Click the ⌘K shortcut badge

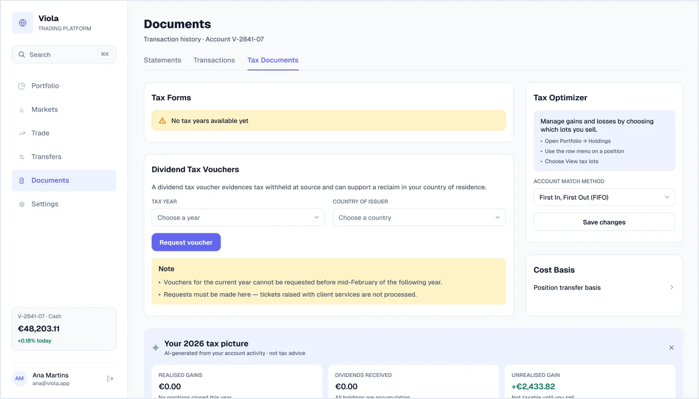pos(105,55)
